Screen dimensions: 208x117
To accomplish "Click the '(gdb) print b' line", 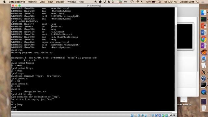I will tap(19, 84).
